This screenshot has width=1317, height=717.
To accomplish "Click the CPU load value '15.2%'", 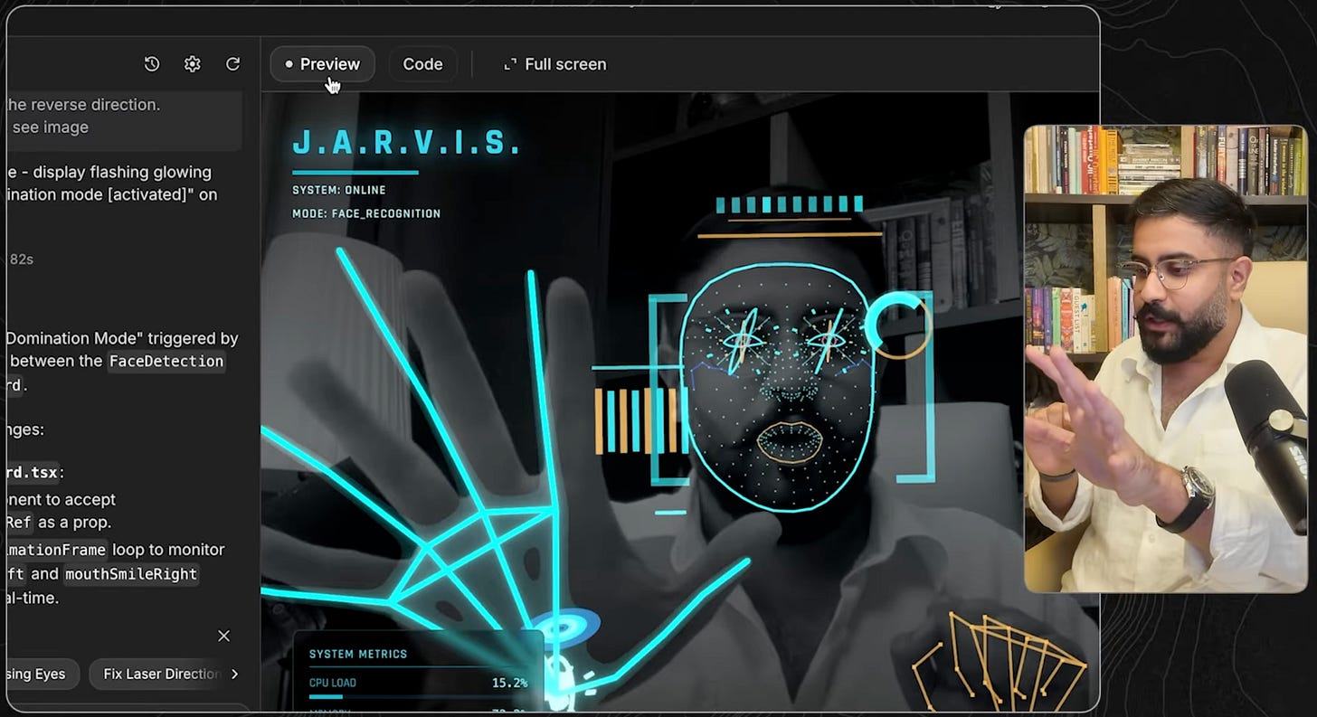I will coord(509,683).
